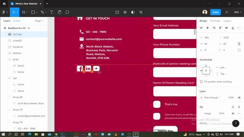Select the Pen tool
The height and width of the screenshot is (137, 244).
[42, 12]
